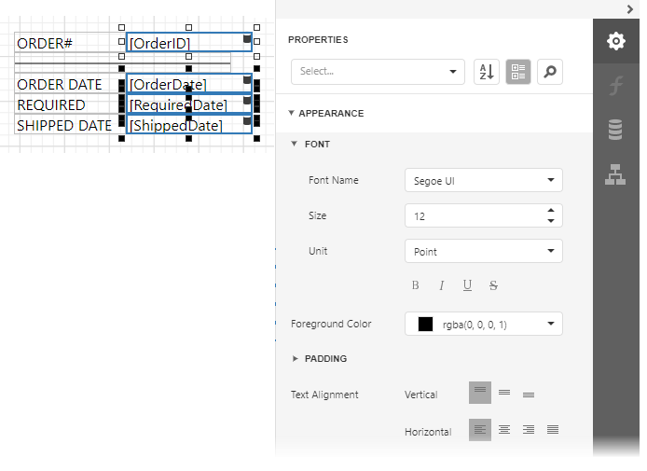
Task: Select the [OrderID] field in the report
Action: coord(186,43)
